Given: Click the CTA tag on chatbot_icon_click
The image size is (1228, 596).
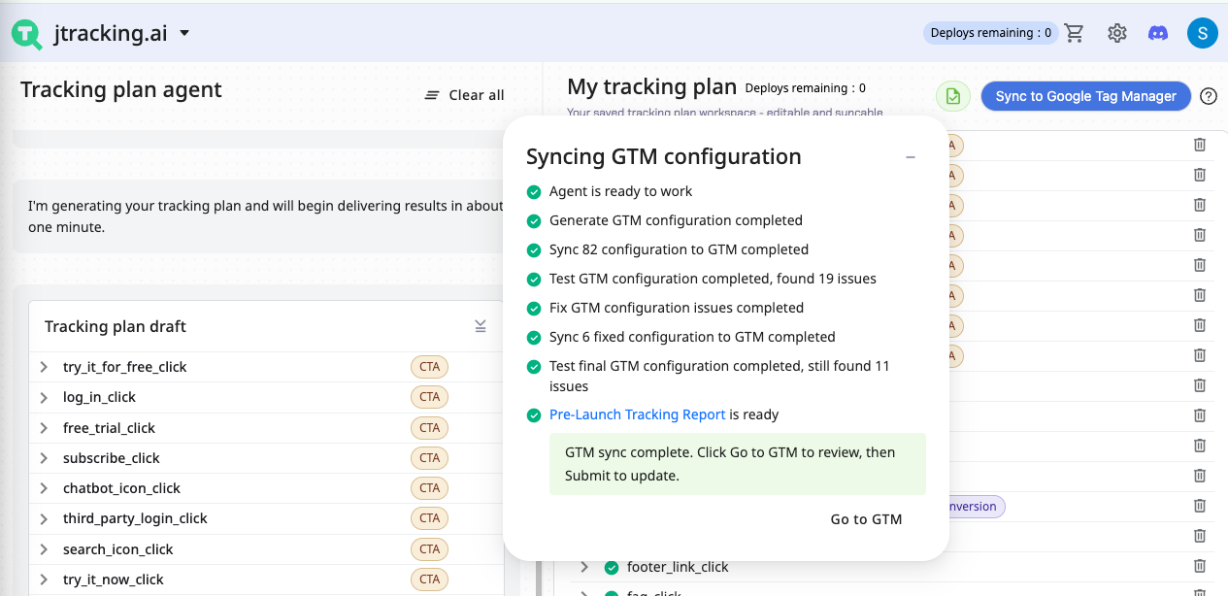Looking at the screenshot, I should click(430, 488).
